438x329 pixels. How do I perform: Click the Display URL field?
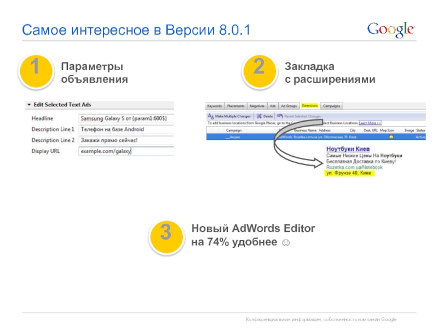click(x=126, y=151)
